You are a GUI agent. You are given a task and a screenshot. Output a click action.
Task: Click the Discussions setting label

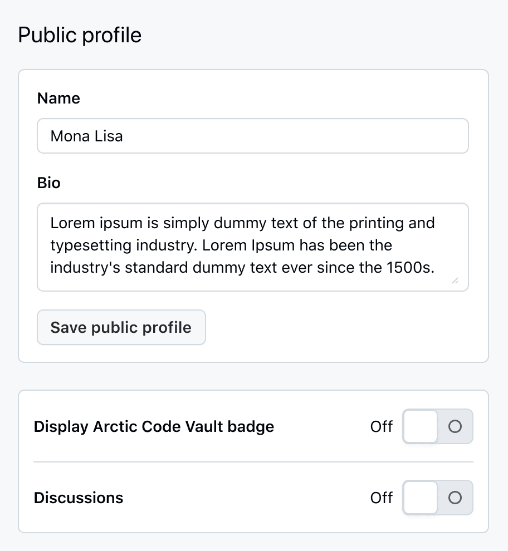point(78,498)
